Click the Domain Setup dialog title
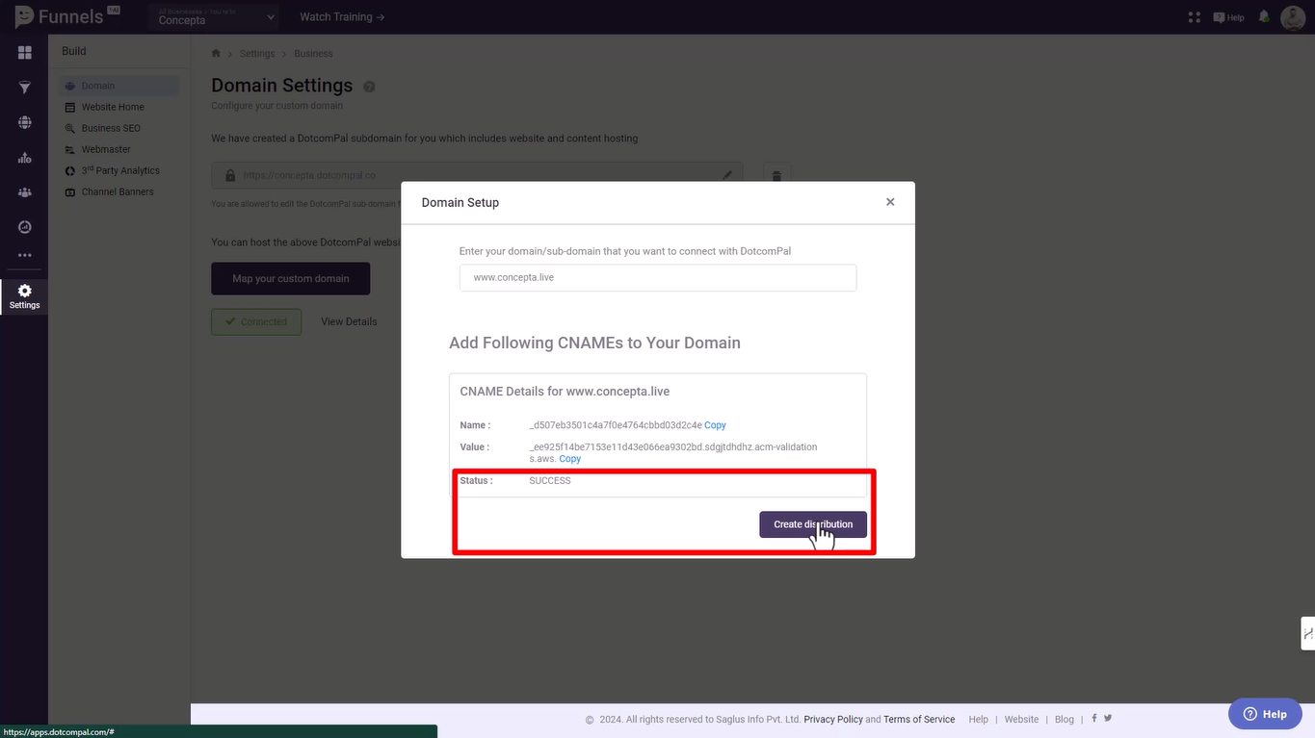1315x738 pixels. 460,202
